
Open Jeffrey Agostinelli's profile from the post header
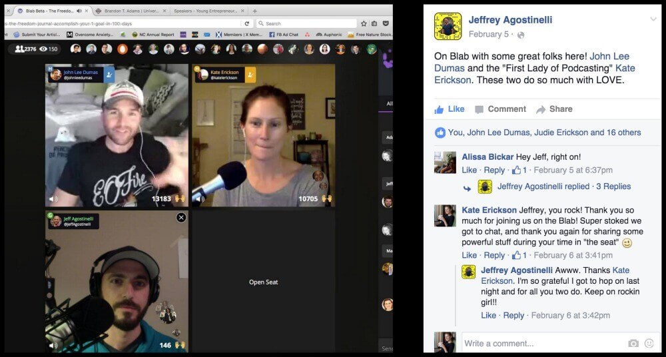(x=510, y=19)
